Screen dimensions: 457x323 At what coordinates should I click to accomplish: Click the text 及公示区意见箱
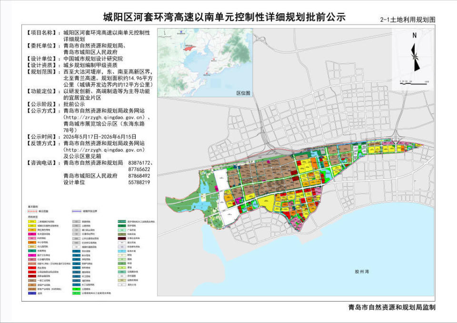click(x=82, y=156)
